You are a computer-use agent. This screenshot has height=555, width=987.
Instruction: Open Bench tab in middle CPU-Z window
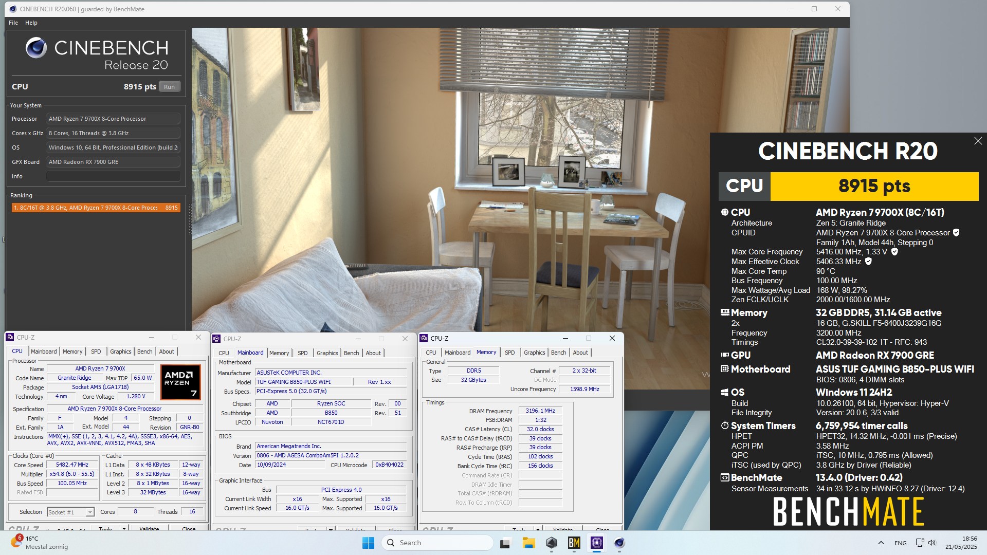(352, 353)
